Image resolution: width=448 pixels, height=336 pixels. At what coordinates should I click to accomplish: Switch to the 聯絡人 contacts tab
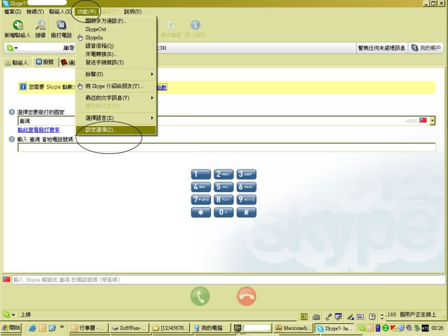pyautogui.click(x=17, y=62)
